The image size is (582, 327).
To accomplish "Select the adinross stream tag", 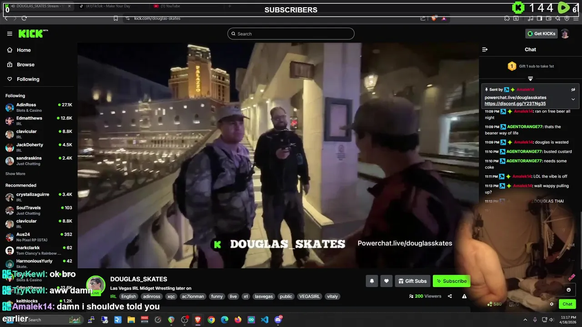I will 151,297.
